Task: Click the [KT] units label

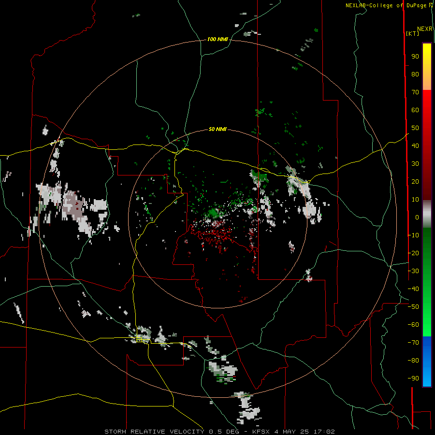Action: tap(413, 33)
